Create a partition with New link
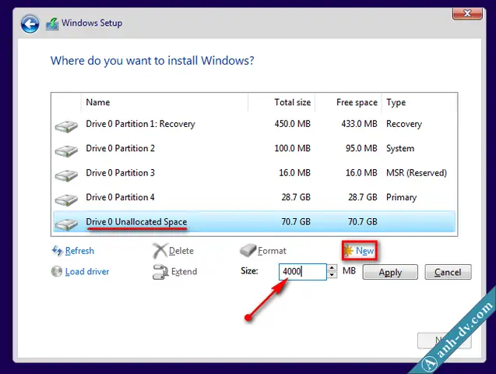Image resolution: width=496 pixels, height=374 pixels. tap(364, 251)
